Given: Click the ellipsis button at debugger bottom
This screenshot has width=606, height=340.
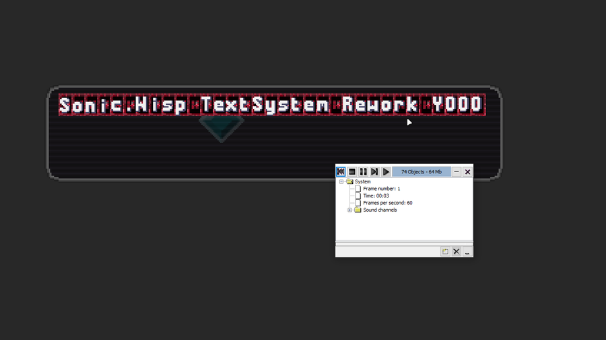Looking at the screenshot, I should [x=467, y=252].
